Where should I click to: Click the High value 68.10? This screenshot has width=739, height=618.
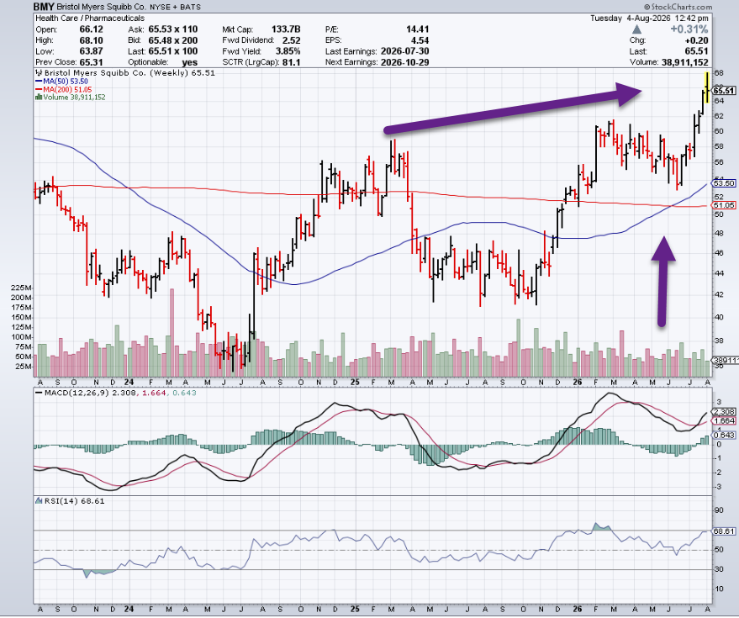91,40
